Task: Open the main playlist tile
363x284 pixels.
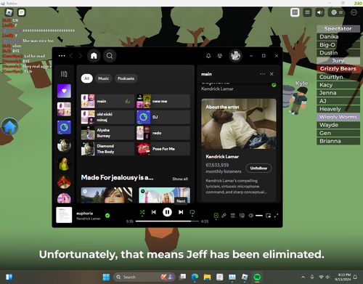Action: [107, 101]
